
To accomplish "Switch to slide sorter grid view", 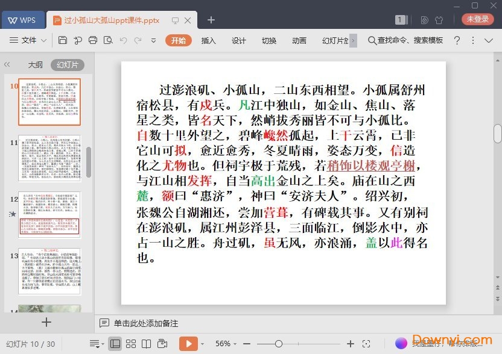I will pyautogui.click(x=130, y=343).
